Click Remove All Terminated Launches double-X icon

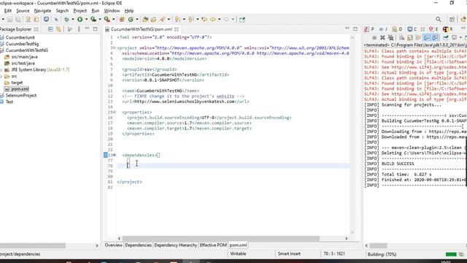tap(391, 37)
